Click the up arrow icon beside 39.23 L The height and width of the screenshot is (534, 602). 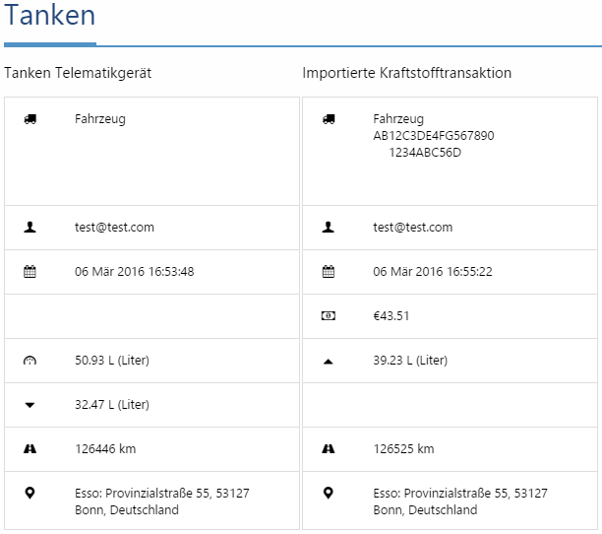pos(329,361)
